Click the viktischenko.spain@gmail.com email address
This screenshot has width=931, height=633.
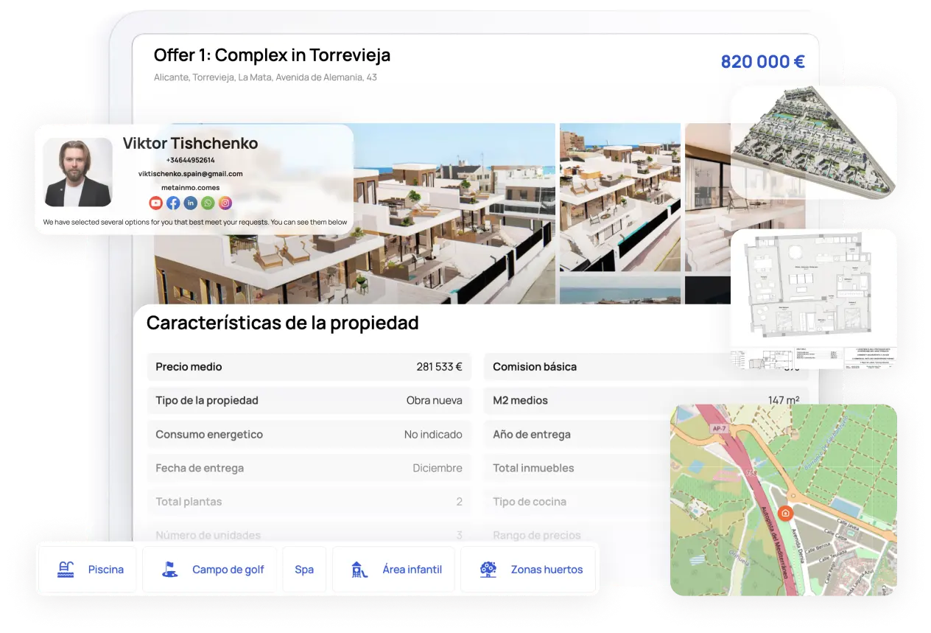point(190,174)
